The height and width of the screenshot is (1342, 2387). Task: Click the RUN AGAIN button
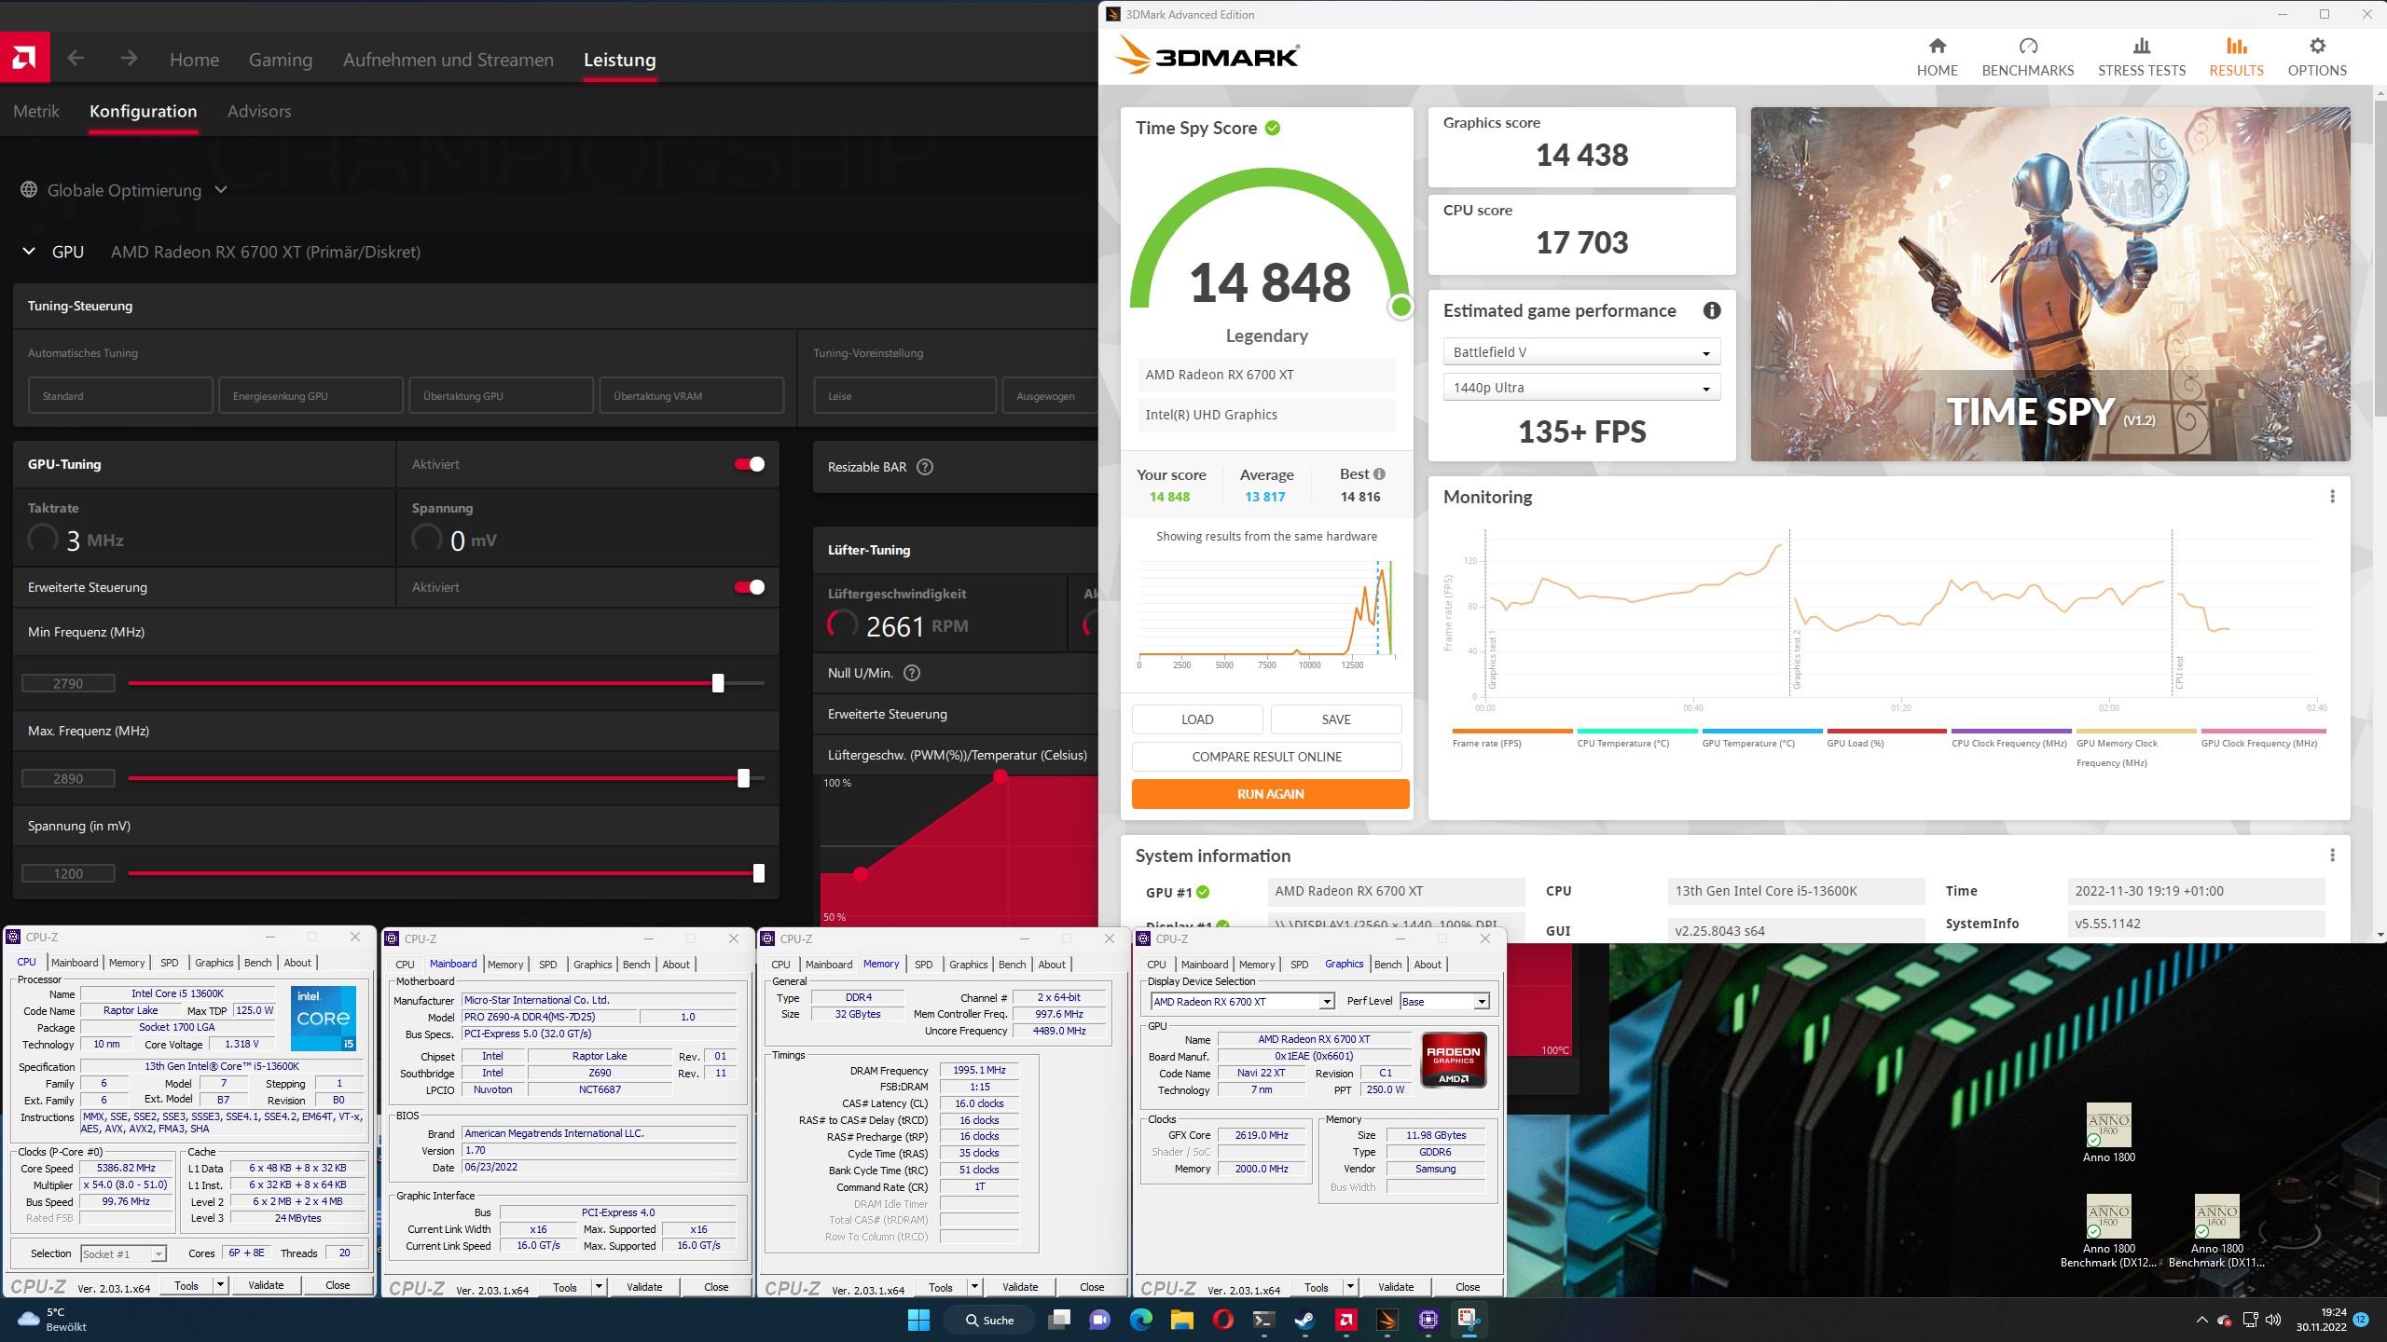(x=1270, y=794)
